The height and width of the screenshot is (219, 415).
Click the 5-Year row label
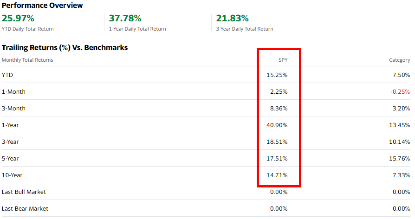(x=10, y=158)
